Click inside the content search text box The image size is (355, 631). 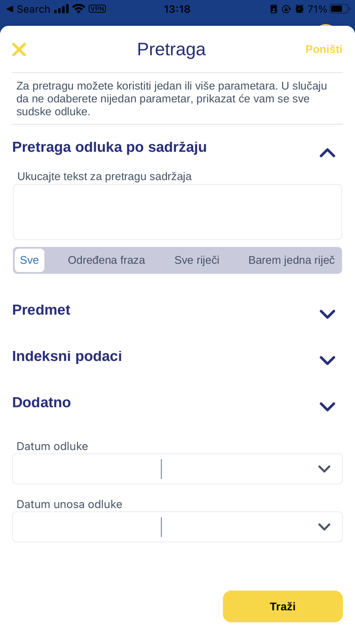(x=177, y=212)
